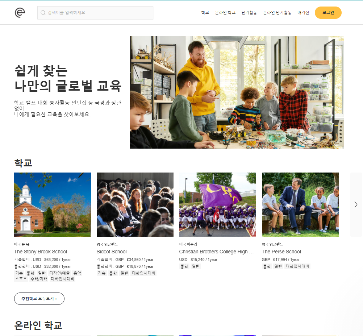Click the search magnifier icon
This screenshot has width=363, height=336.
tap(43, 13)
